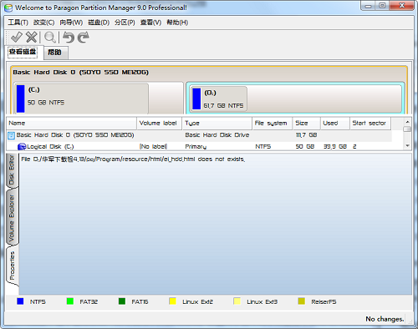This screenshot has height=329, width=418.
Task: Select the Properties side tab
Action: (x=12, y=266)
